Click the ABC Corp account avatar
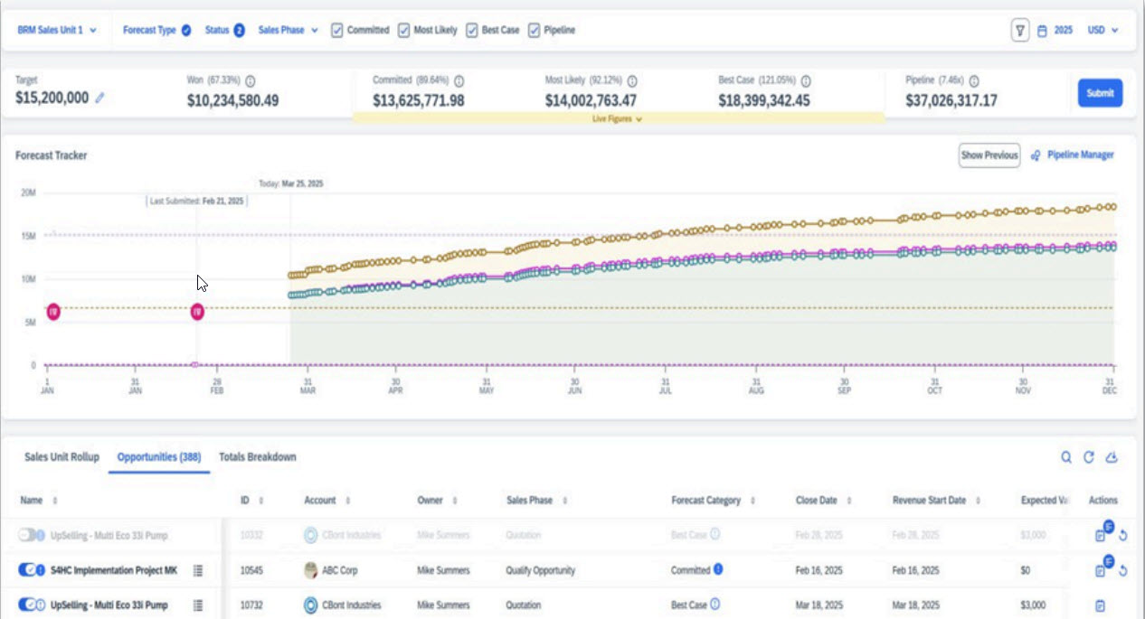 [311, 570]
